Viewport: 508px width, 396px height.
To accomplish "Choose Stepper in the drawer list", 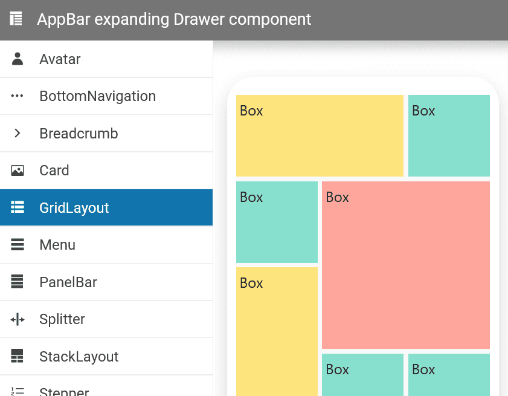I will (106, 386).
